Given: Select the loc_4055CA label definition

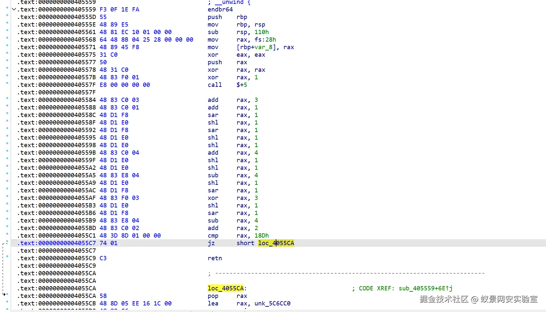Looking at the screenshot, I should click(226, 288).
